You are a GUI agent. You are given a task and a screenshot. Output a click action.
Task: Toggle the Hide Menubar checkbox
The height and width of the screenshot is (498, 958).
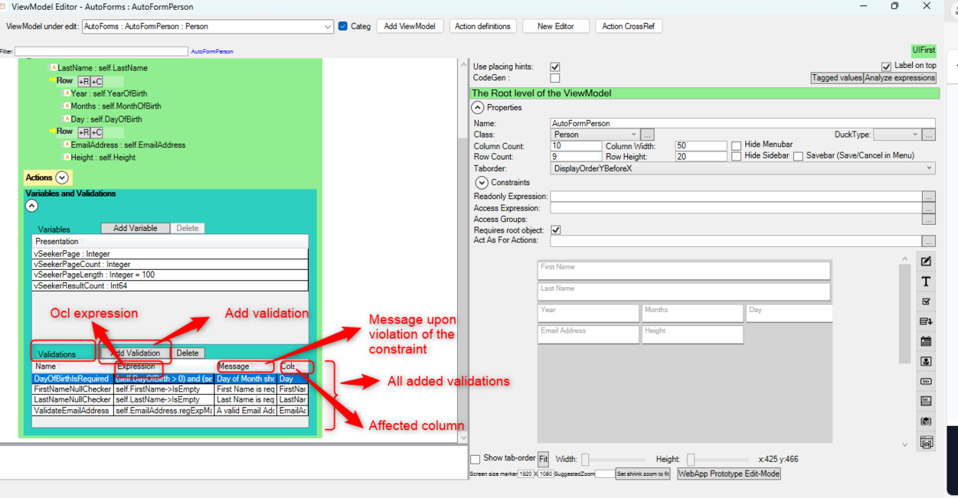736,145
